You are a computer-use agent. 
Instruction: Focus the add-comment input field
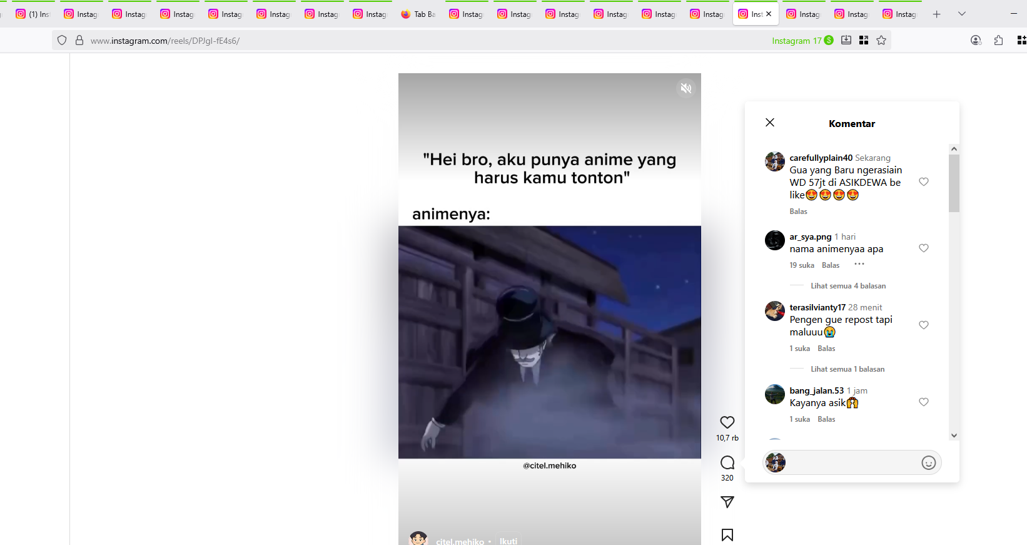pyautogui.click(x=853, y=462)
